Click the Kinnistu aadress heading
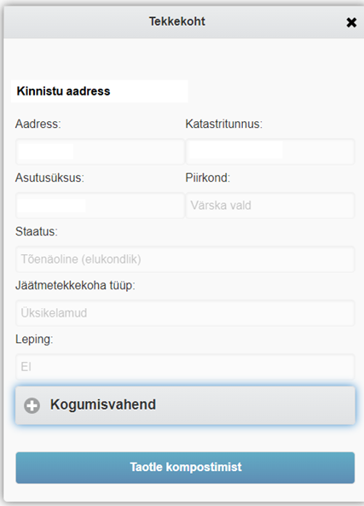This screenshot has height=506, width=364. (64, 91)
